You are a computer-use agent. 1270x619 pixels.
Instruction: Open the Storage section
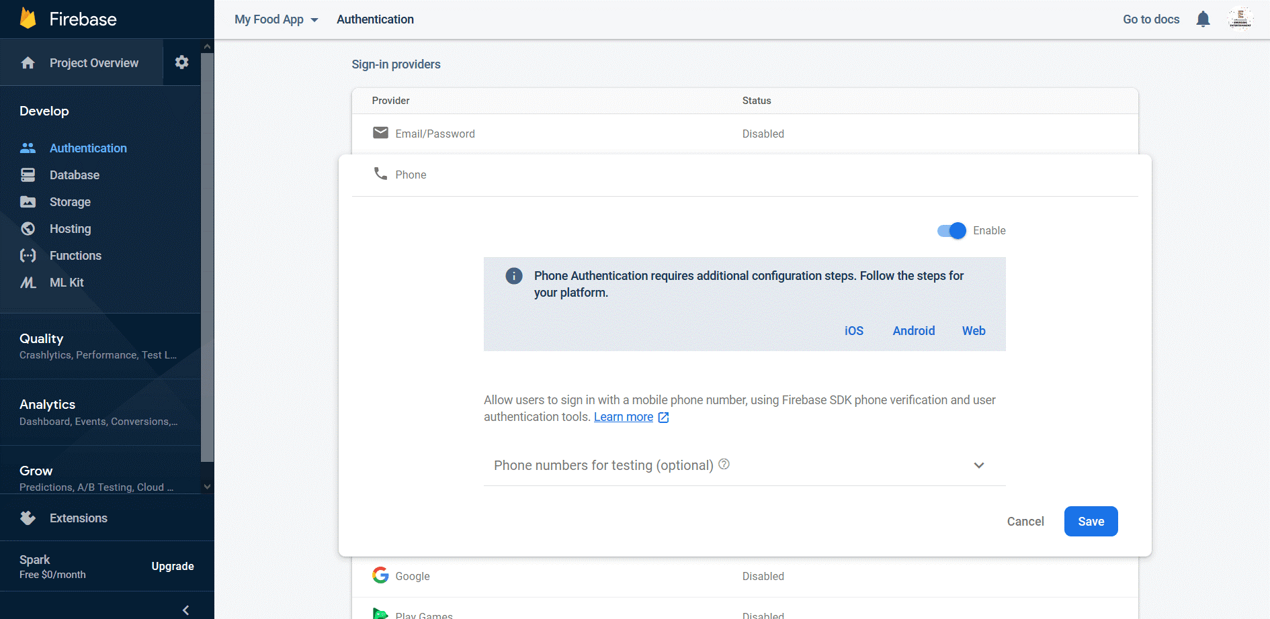coord(70,201)
